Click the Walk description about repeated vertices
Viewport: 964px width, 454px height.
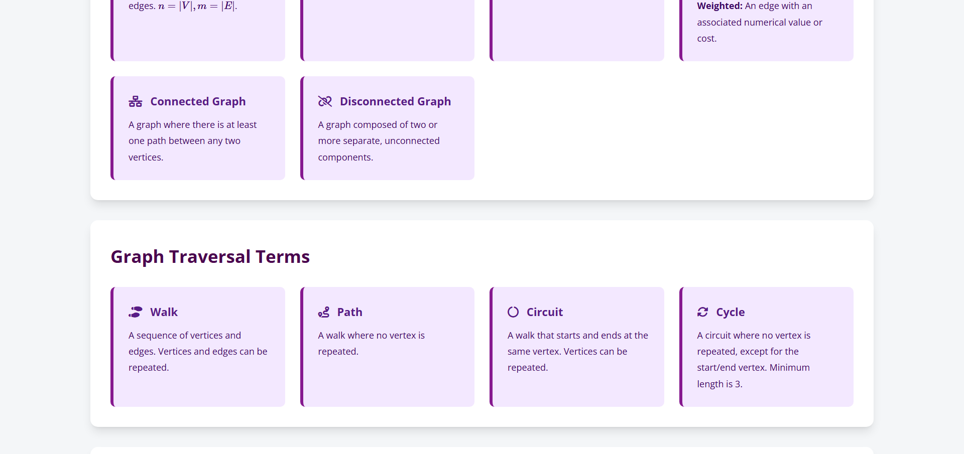click(x=198, y=351)
